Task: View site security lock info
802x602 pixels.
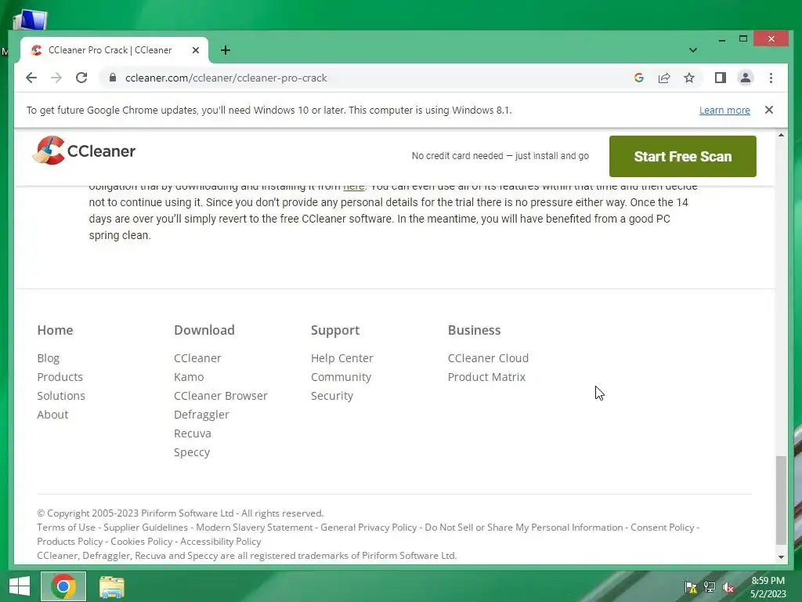Action: (x=113, y=78)
